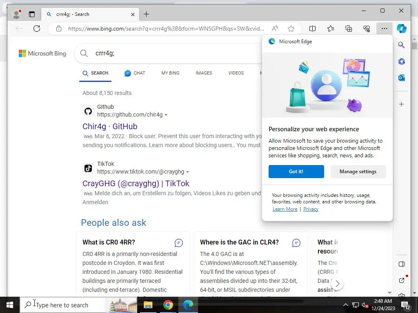Open muted volume tray icon
418x313 pixels.
365,305
